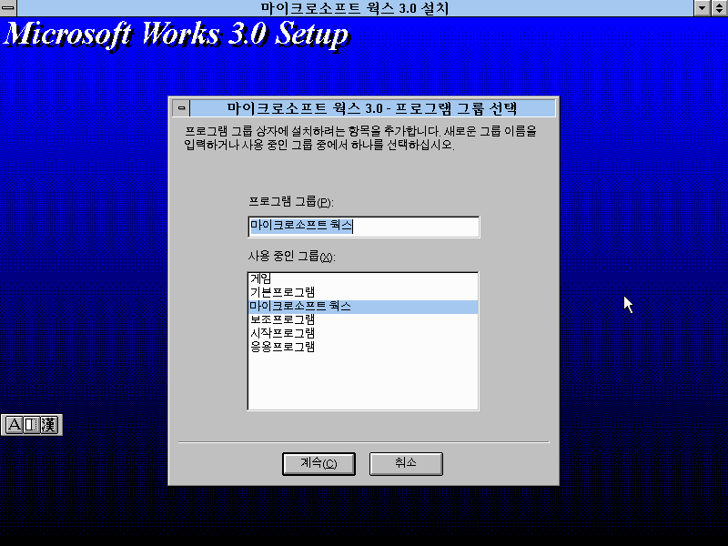
Task: Click the 계속(C) continue button
Action: click(318, 463)
